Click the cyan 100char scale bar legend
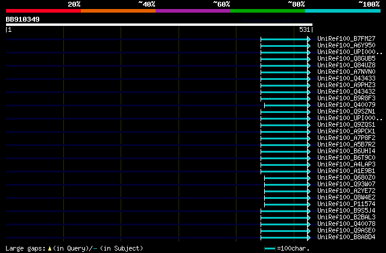The height and width of the screenshot is (253, 386). (270, 249)
